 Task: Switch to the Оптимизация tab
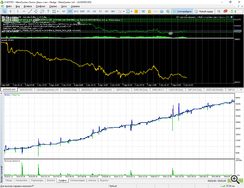(x=77, y=180)
